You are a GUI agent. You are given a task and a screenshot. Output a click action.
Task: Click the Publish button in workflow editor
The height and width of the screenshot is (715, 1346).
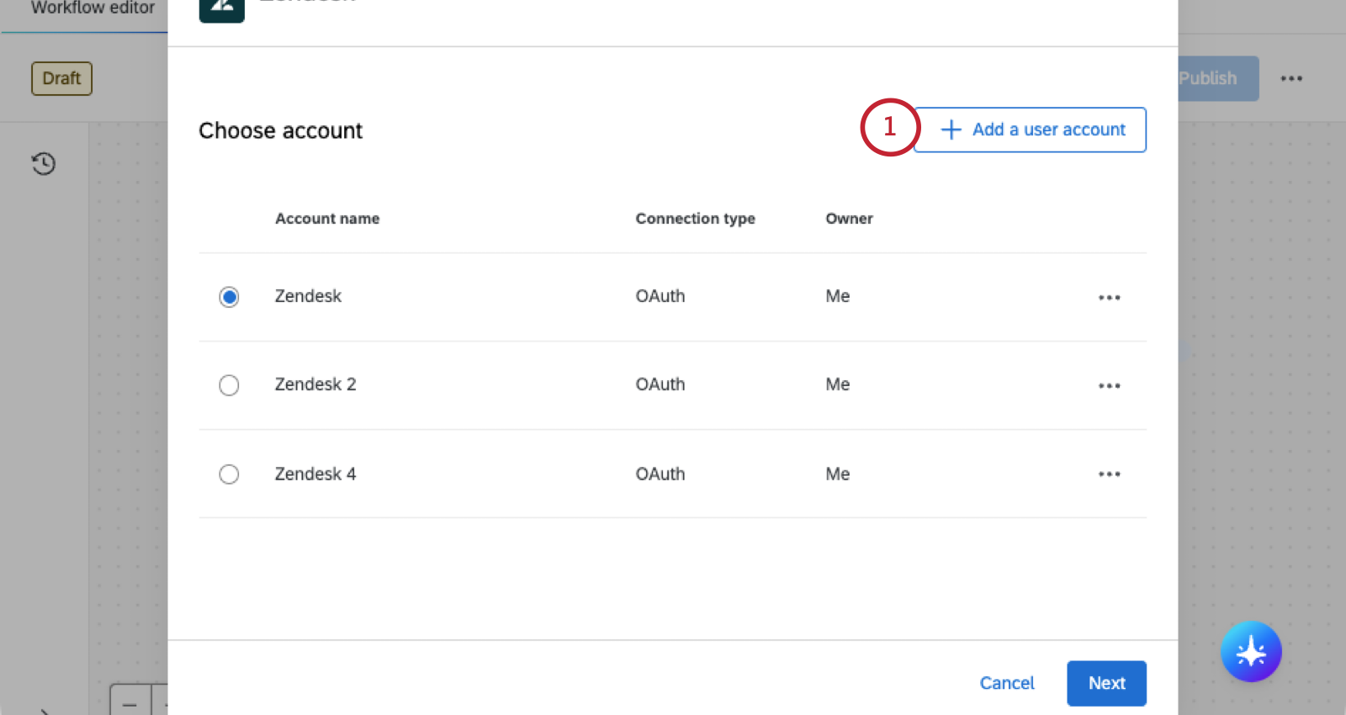click(x=1217, y=78)
